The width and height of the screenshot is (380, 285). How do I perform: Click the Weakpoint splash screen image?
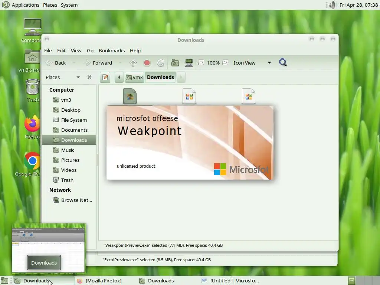[x=190, y=143]
